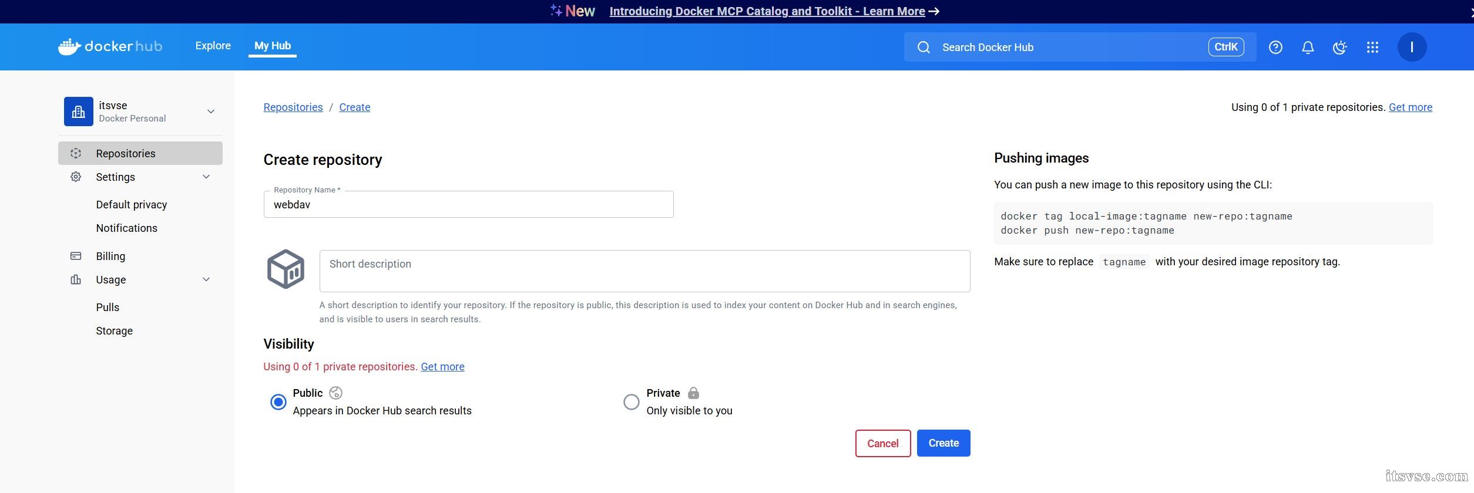Image resolution: width=1474 pixels, height=493 pixels.
Task: Click the Repositories breadcrumb link
Action: point(293,107)
